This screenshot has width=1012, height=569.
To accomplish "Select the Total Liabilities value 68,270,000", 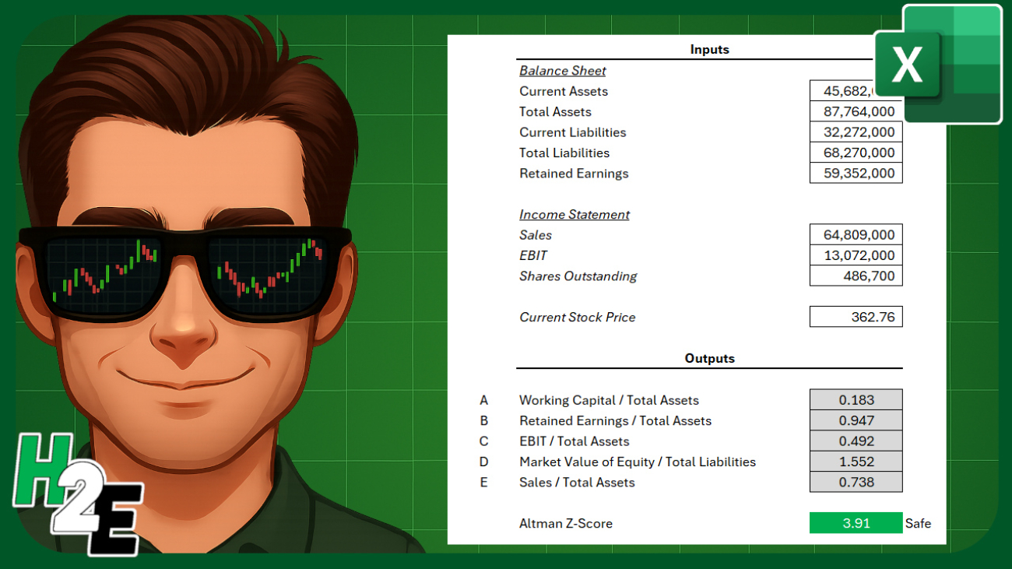I will [x=856, y=153].
